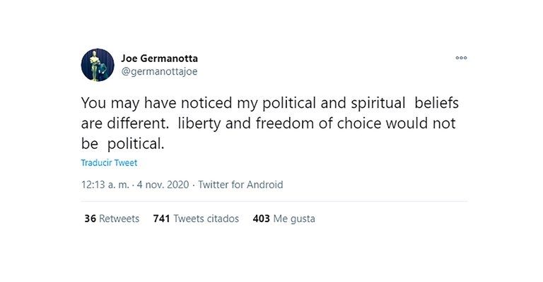Screen dimensions: 543x282
Task: View the 36 Retweets list
Action: pyautogui.click(x=111, y=219)
